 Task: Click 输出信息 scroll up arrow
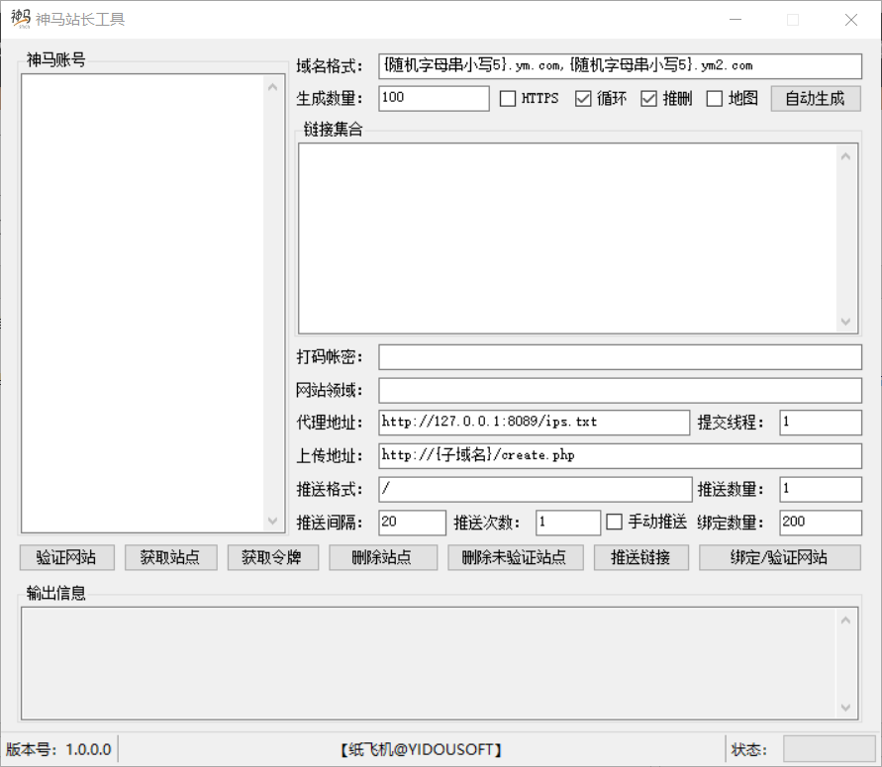click(x=845, y=621)
